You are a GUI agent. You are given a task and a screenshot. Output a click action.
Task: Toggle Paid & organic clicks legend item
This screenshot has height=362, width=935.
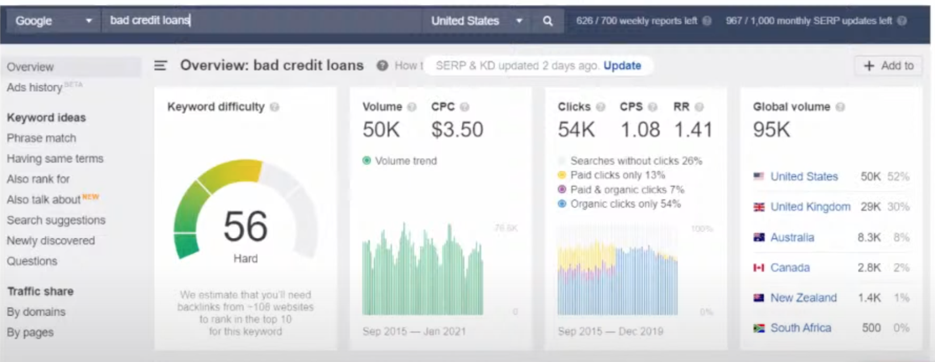point(621,189)
